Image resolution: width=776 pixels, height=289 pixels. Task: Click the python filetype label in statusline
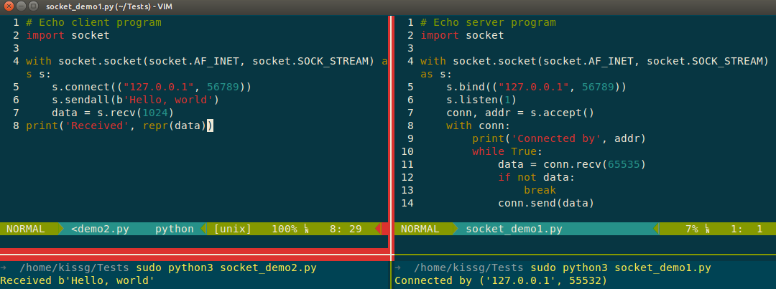tap(175, 229)
